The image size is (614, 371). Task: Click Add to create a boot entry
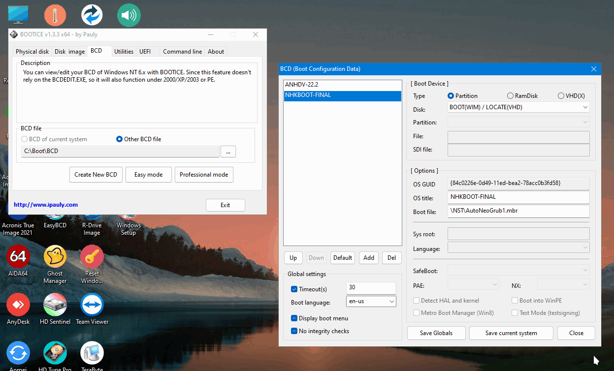369,258
